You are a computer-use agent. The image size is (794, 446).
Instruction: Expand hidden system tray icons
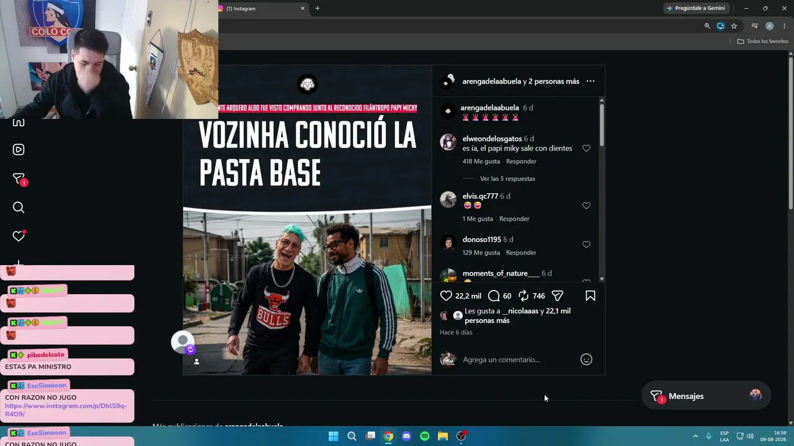(695, 436)
